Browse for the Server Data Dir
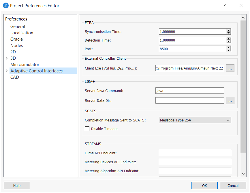Screen dimensions: 250x193 coord(230,100)
